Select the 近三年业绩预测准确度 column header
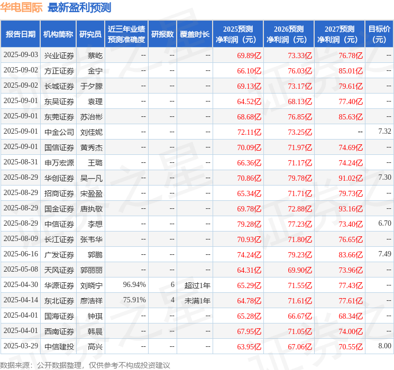Screen dimensions: 394x370 (126, 34)
